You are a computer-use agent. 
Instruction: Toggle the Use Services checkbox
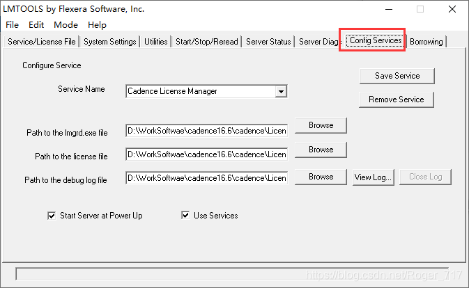point(185,216)
